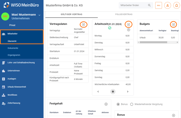Open the Budgets edit icon
This screenshot has height=118, width=181.
(x=173, y=25)
